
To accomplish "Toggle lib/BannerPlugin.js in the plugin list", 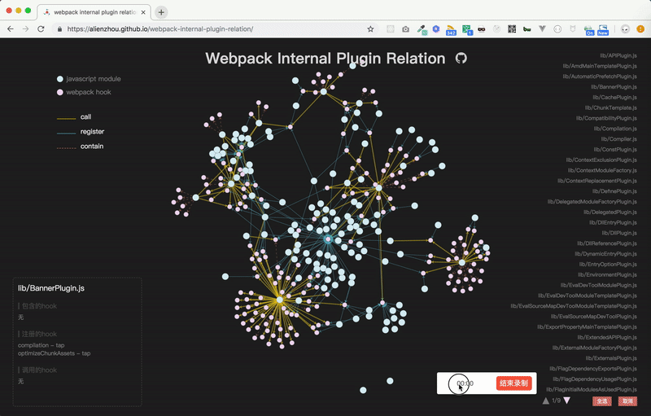I will pos(614,87).
